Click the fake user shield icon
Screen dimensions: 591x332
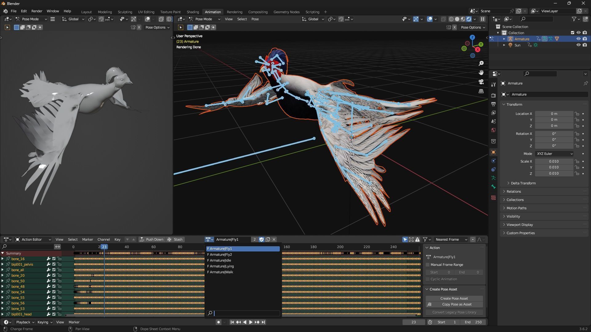pyautogui.click(x=261, y=239)
